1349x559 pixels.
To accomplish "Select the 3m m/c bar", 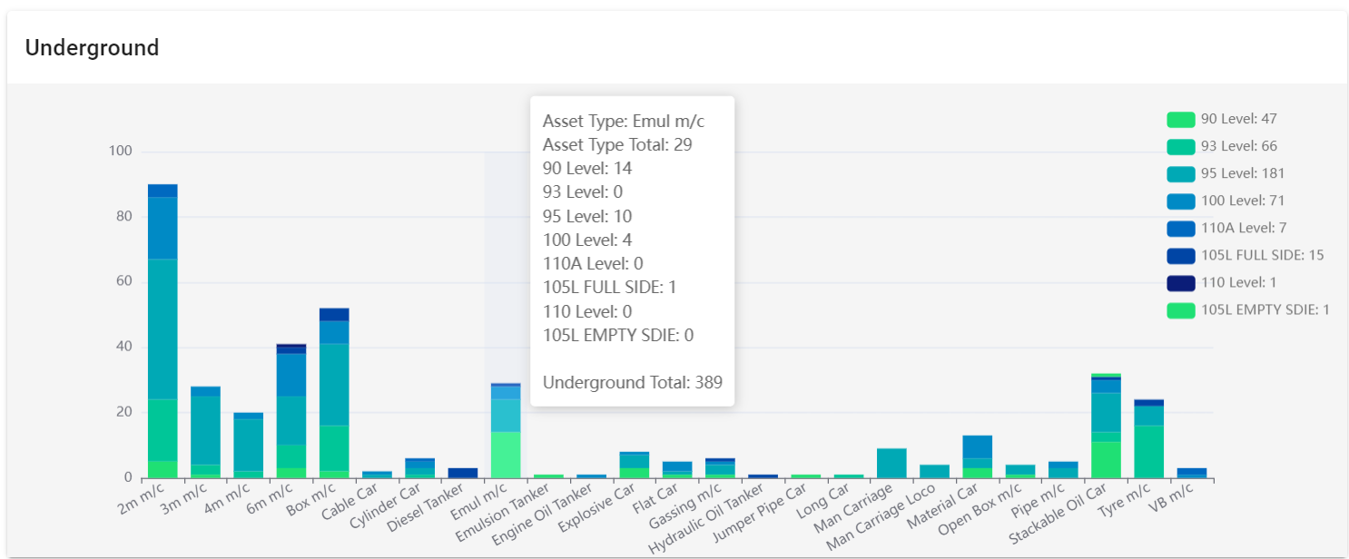I will (x=205, y=432).
